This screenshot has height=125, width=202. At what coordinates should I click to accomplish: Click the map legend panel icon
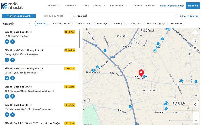(195, 41)
